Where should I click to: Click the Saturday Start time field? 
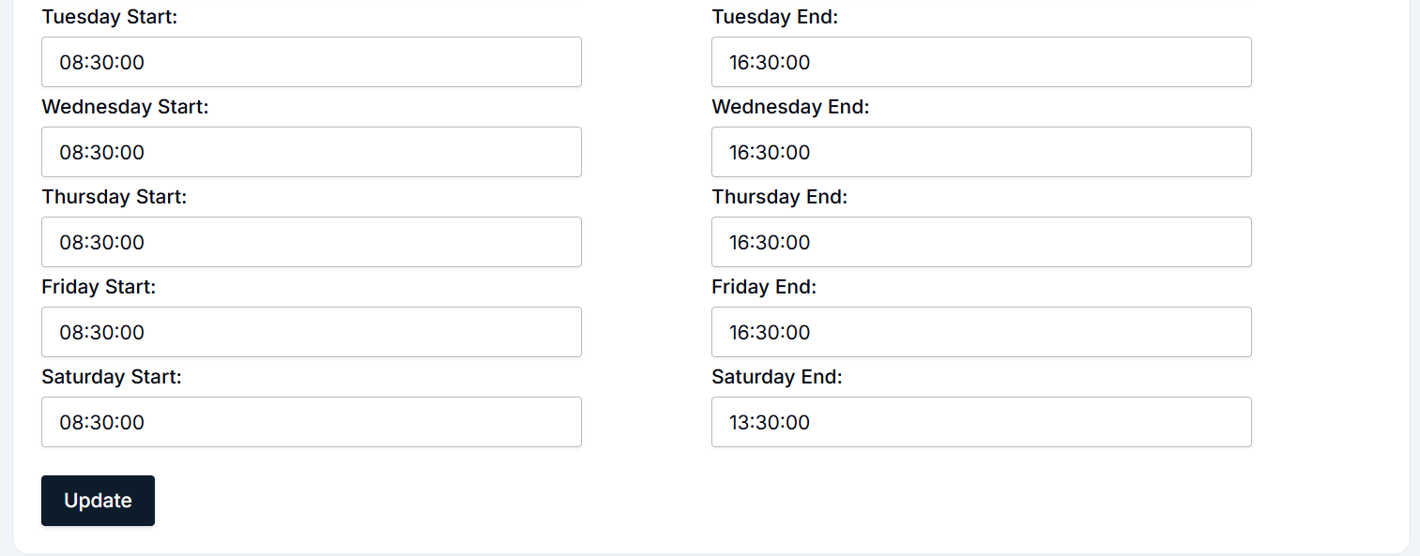[311, 422]
